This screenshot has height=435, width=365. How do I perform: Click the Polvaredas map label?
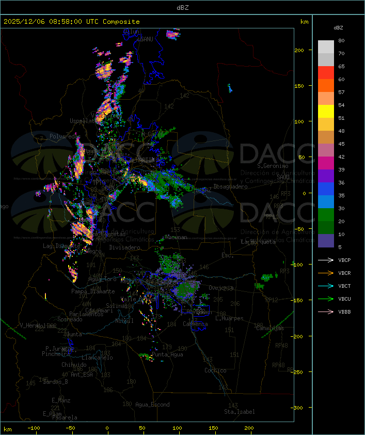coord(65,136)
